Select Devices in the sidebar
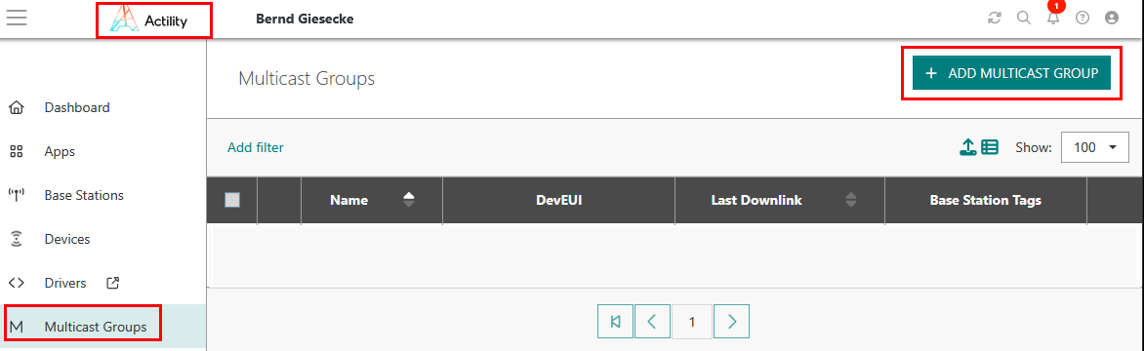 (67, 239)
